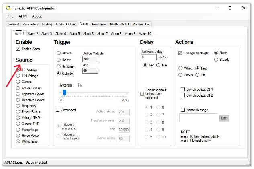254x169 pixels.
Task: Click the Trumeter APM Configurator title icon
Action: coord(8,8)
